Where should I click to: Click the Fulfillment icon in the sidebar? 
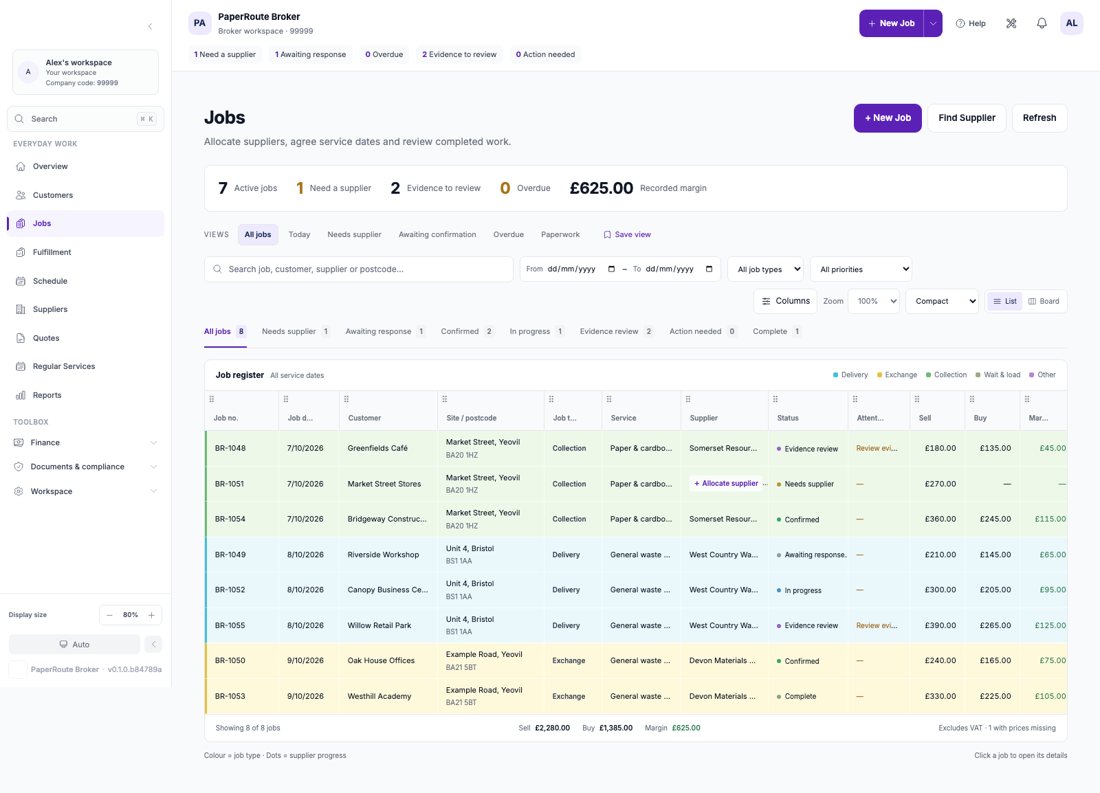pos(21,252)
